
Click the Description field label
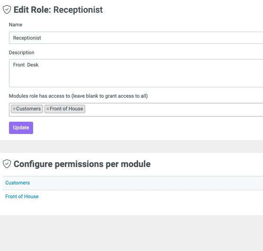[22, 52]
